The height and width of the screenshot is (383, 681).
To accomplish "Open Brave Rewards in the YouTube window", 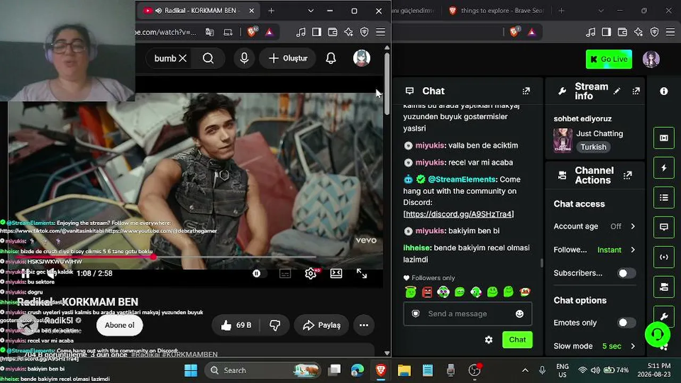I will tap(270, 32).
